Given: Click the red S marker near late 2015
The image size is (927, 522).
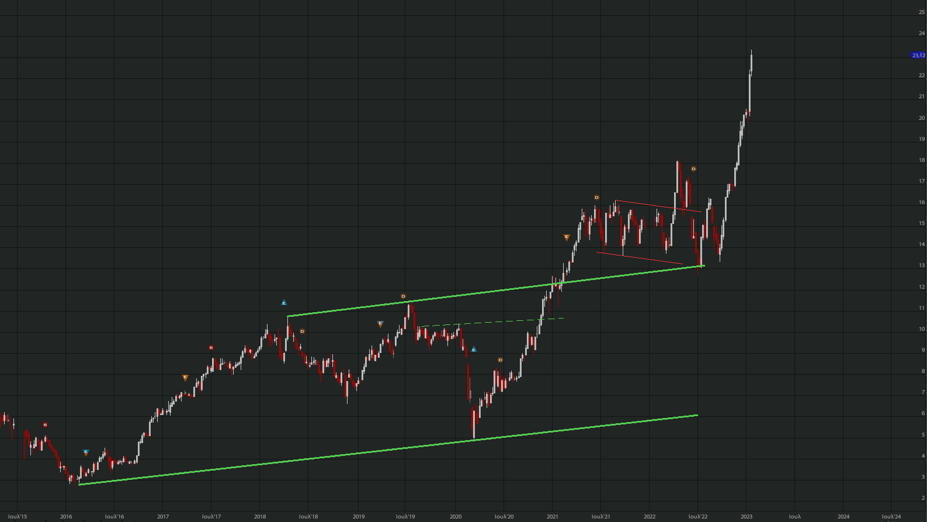Looking at the screenshot, I should (45, 425).
